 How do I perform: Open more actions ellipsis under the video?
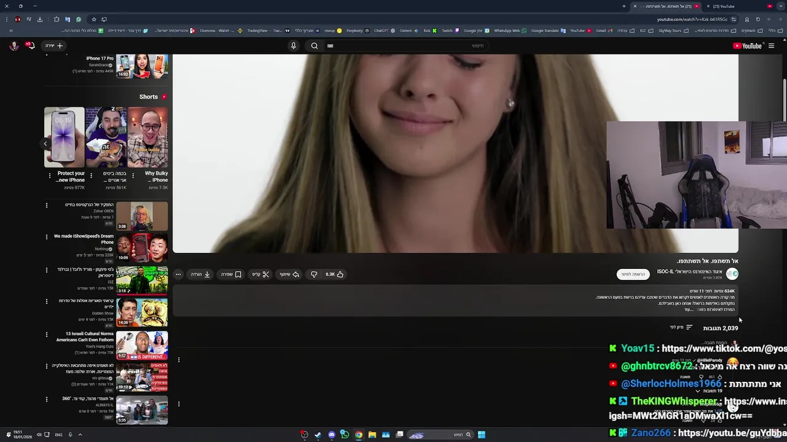coord(178,274)
